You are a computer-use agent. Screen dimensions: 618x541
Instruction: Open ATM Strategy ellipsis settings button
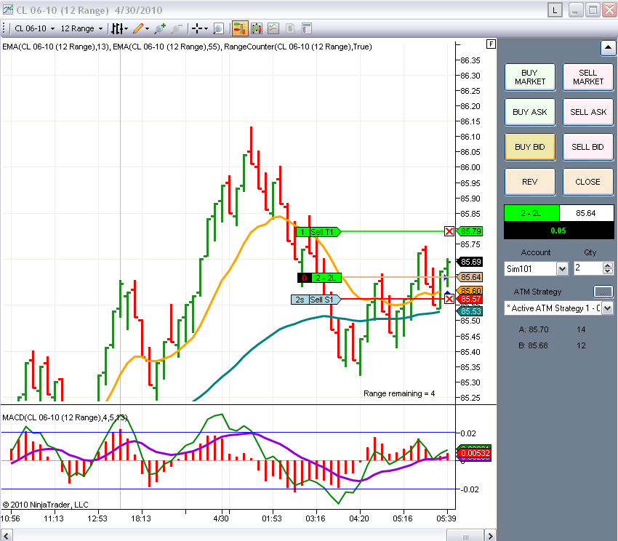603,292
